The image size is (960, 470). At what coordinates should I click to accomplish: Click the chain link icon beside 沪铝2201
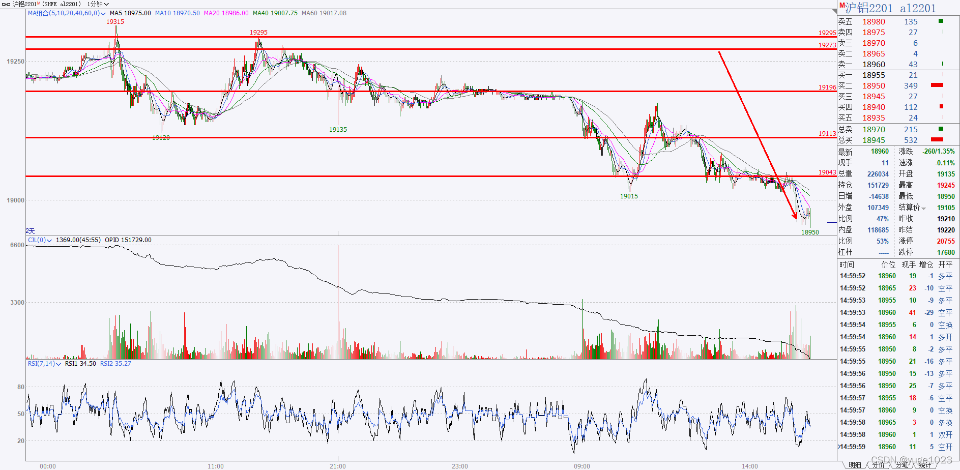[6, 4]
